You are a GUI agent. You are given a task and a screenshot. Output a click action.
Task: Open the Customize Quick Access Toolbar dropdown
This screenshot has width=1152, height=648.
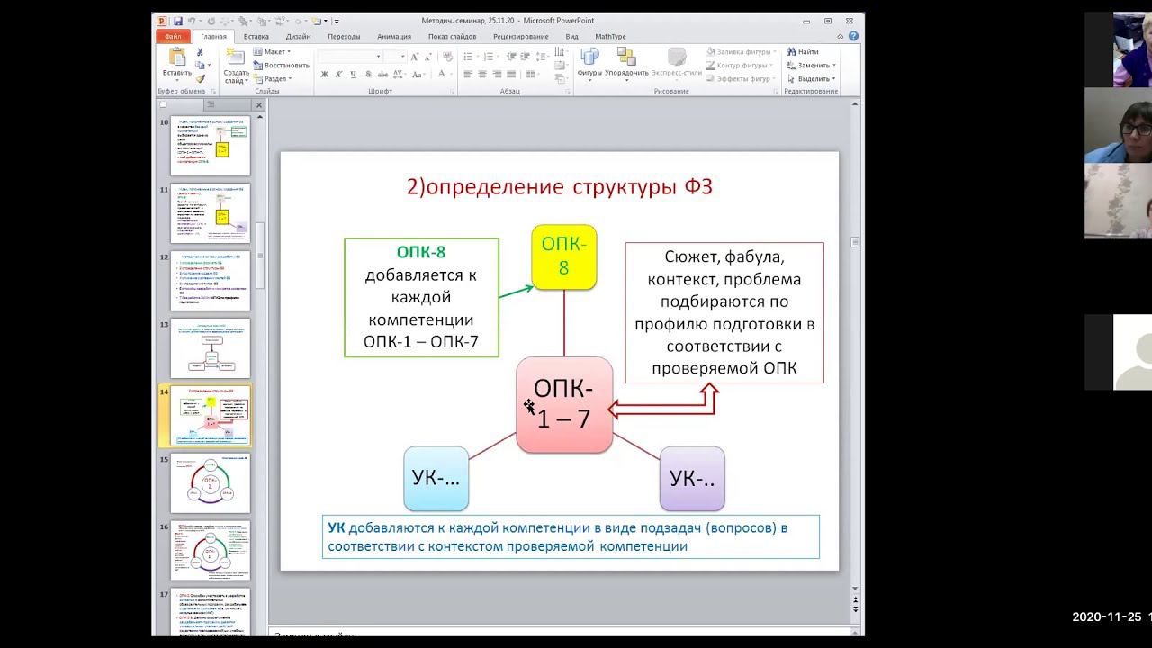[x=337, y=21]
